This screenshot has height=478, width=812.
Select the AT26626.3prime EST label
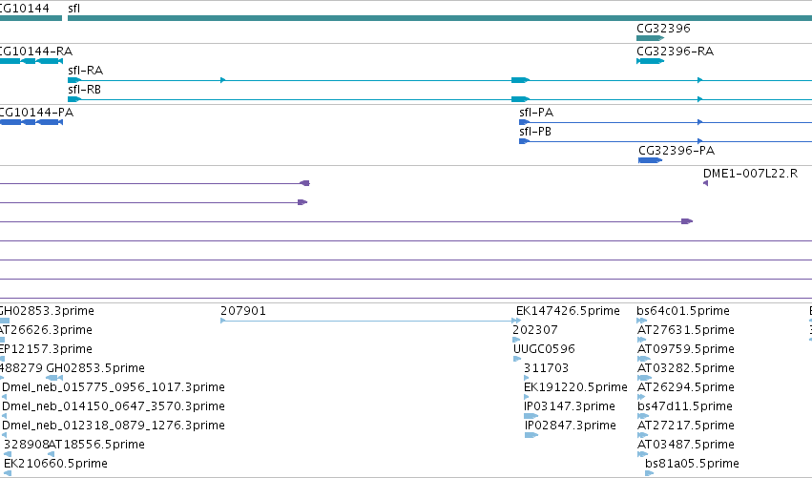pyautogui.click(x=46, y=330)
